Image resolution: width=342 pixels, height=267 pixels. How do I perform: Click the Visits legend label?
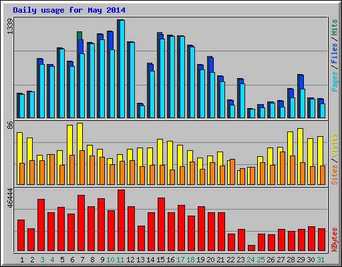tap(334, 145)
